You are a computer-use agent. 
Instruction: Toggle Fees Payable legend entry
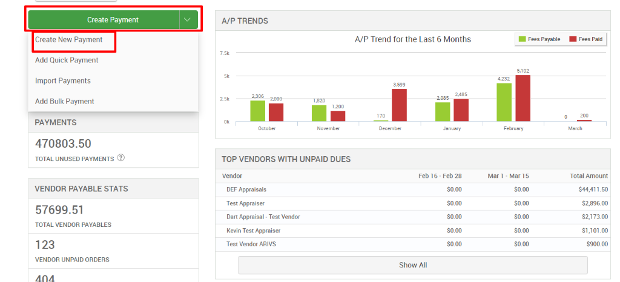pos(539,39)
